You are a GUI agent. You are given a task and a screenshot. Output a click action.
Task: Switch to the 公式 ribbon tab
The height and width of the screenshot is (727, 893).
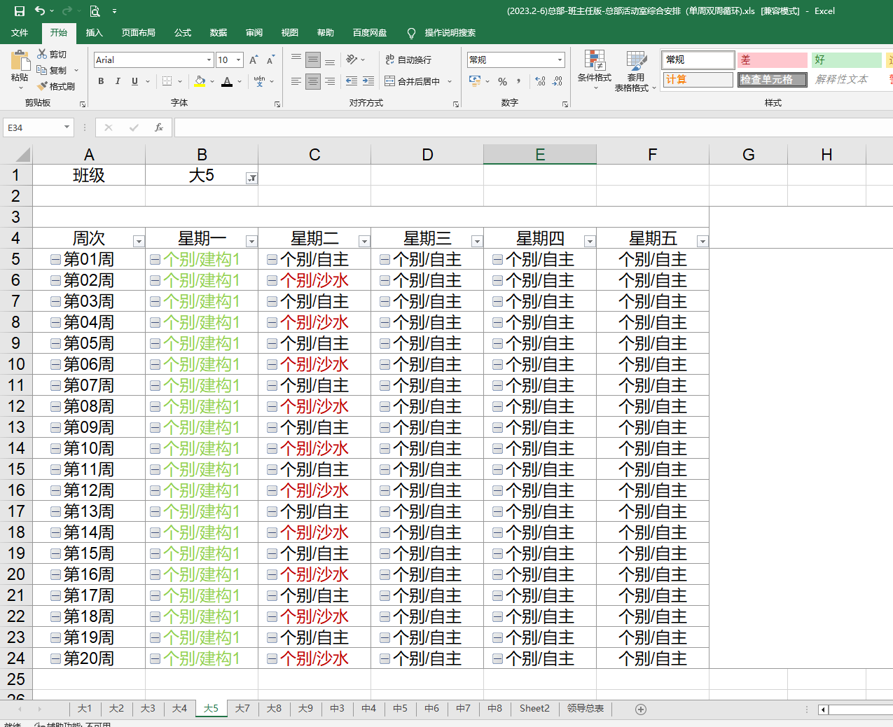(x=183, y=33)
